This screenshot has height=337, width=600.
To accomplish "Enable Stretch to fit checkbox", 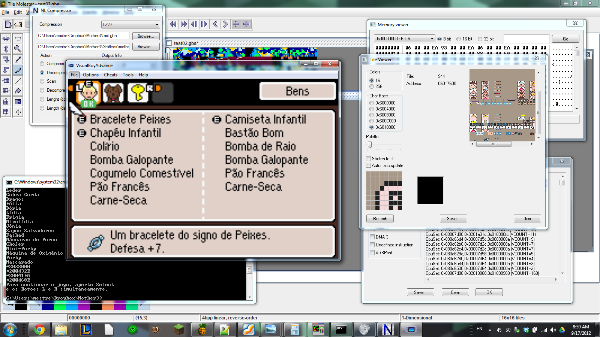I will [369, 159].
